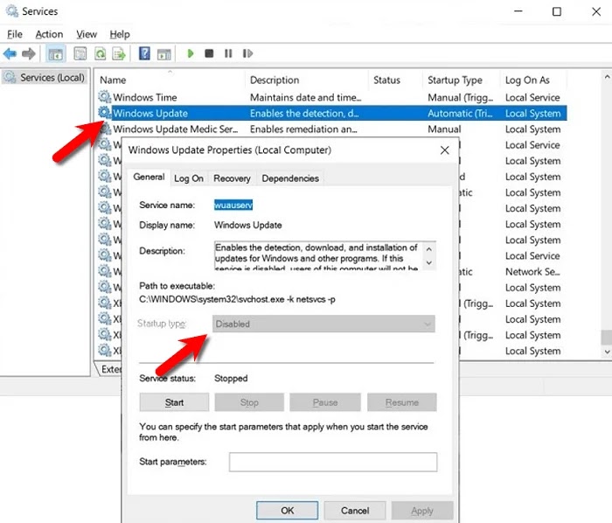Toggle the show/hide console tree icon
612x523 pixels.
(x=55, y=53)
